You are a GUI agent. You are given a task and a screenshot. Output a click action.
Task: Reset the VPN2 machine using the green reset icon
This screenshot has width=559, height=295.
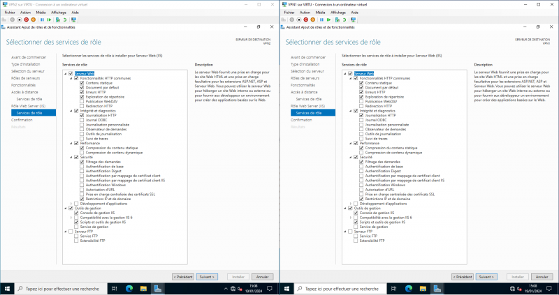(x=49, y=20)
